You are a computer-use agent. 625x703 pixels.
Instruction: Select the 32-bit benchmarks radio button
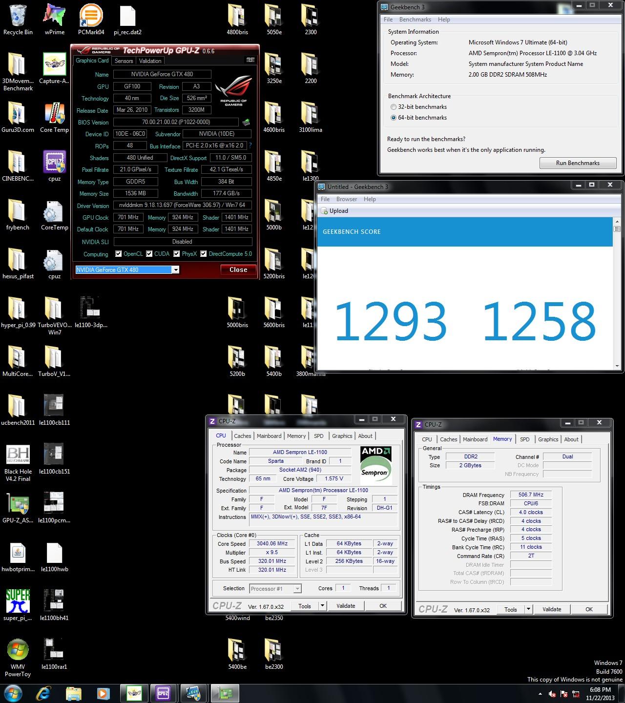coord(394,107)
